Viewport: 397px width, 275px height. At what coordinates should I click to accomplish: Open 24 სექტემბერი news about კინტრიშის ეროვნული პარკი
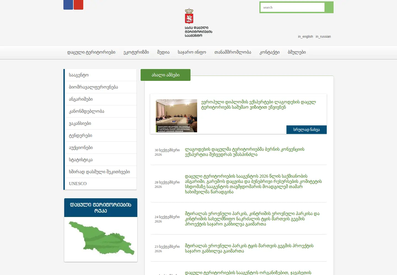[x=252, y=219]
